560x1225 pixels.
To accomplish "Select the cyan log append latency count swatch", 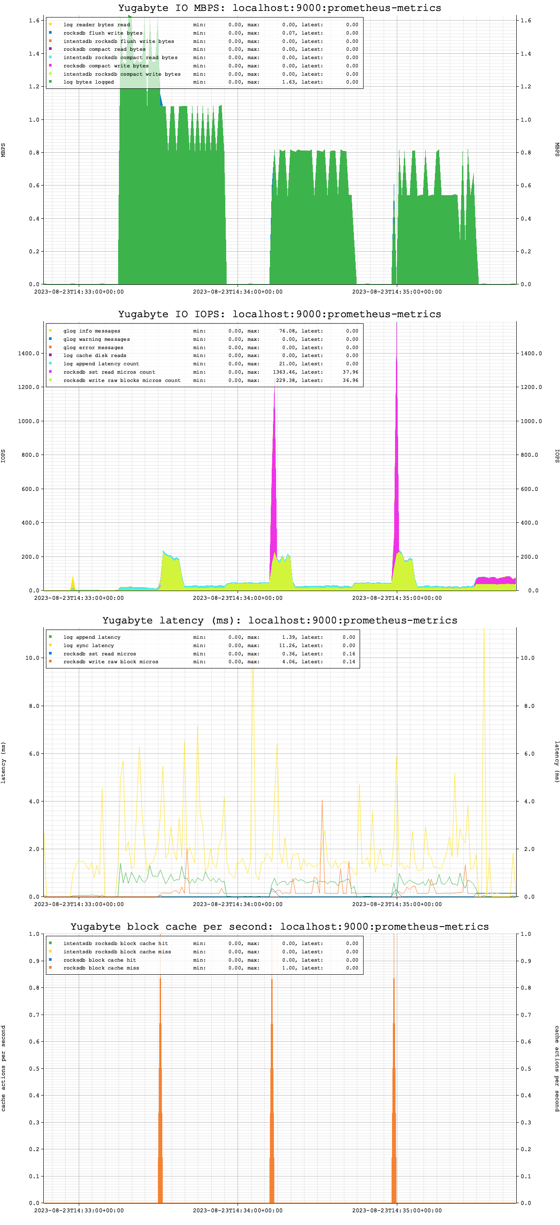I will pos(50,363).
